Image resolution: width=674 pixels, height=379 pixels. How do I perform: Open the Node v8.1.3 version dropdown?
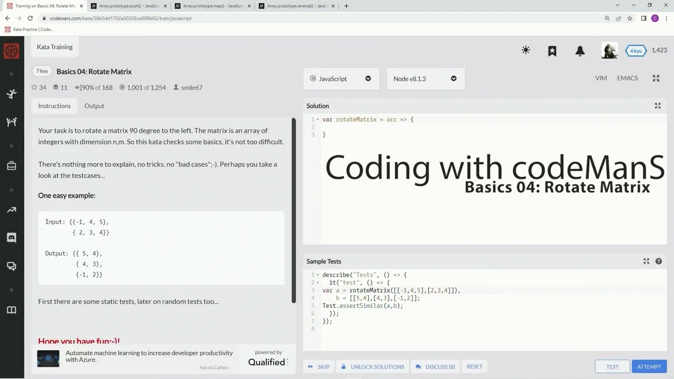(x=425, y=78)
